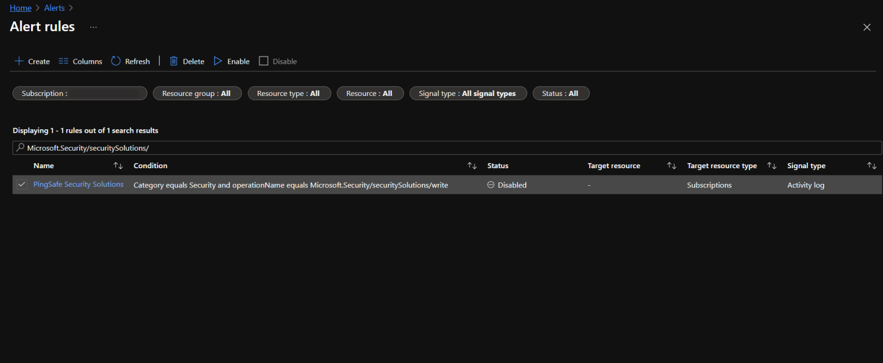Open the Columns chooser icon

pyautogui.click(x=64, y=61)
